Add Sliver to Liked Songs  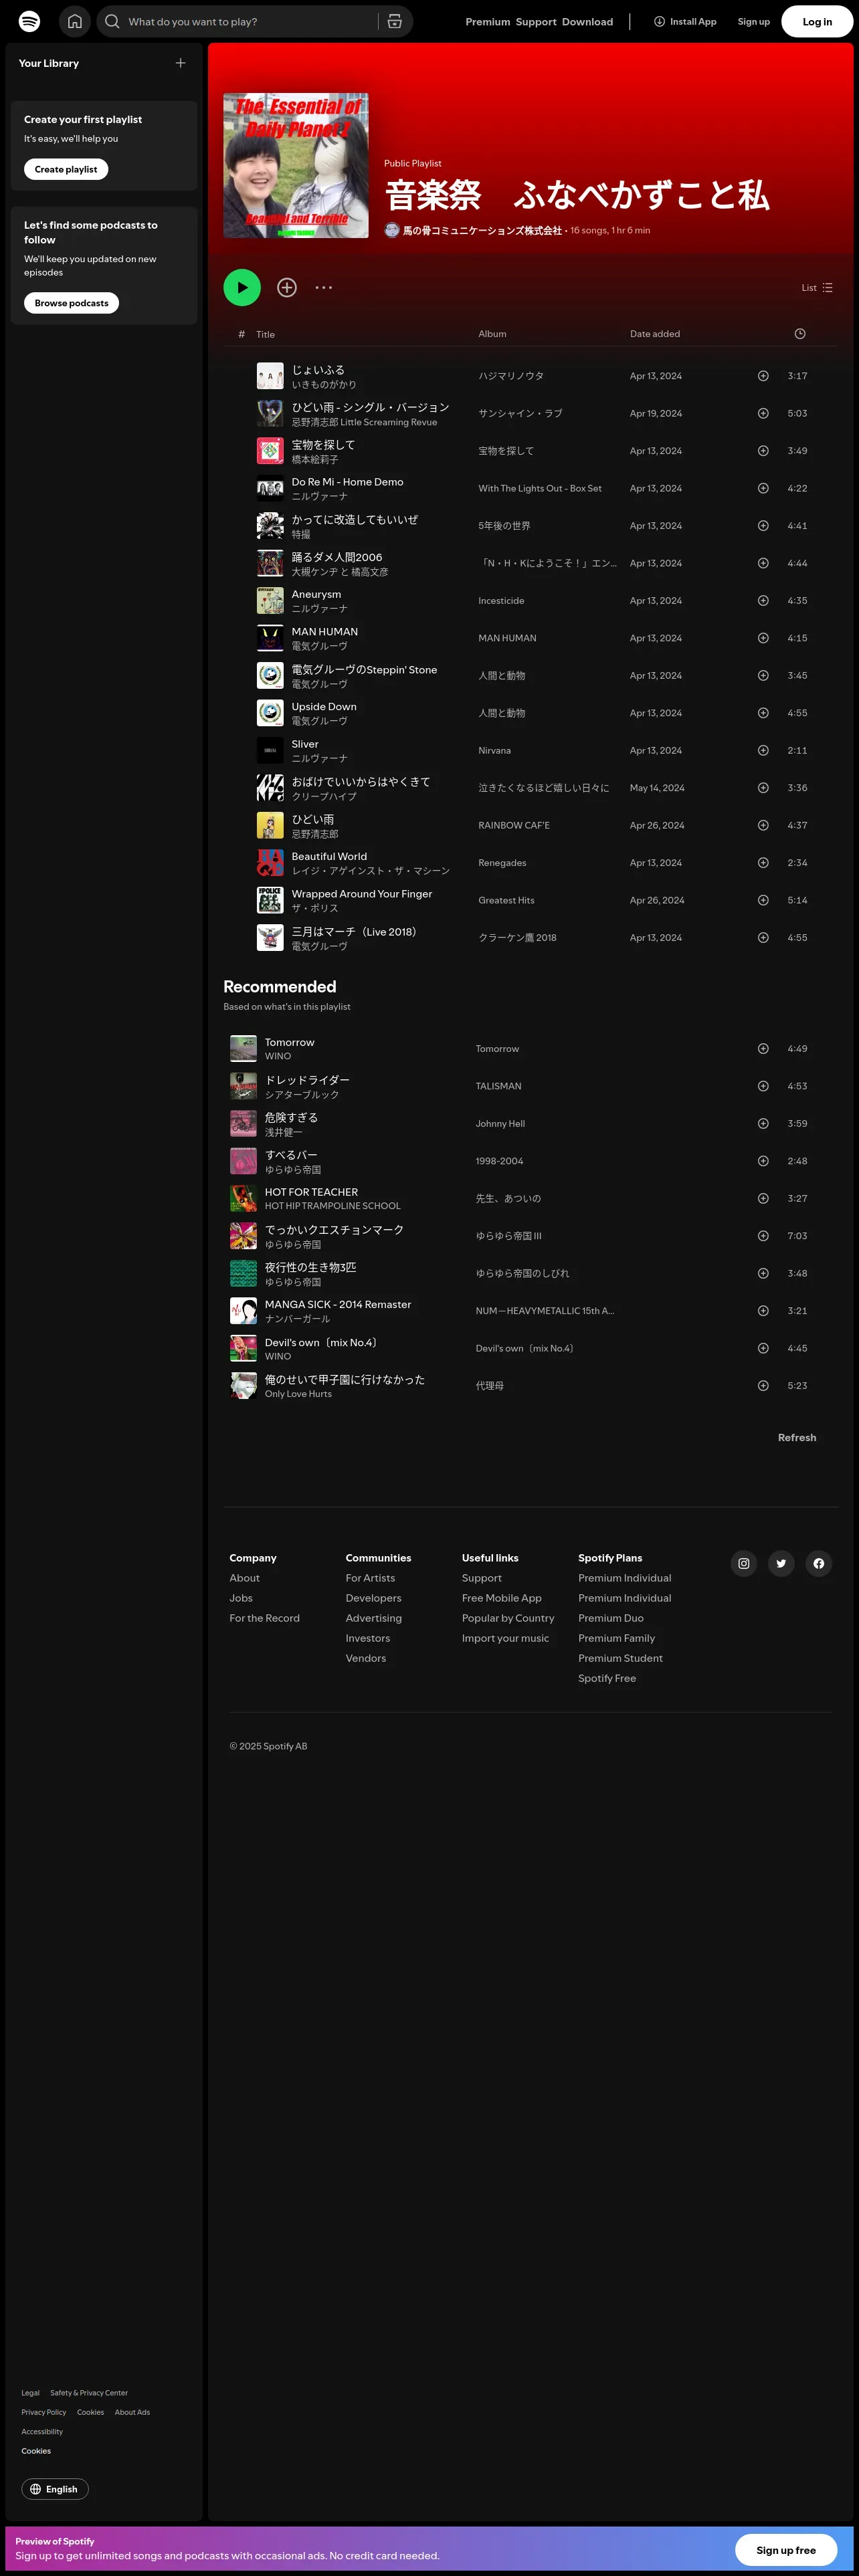(x=763, y=750)
